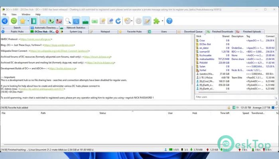Toggle Notepad via pencil-and-paper toolbar icon

(147, 21)
